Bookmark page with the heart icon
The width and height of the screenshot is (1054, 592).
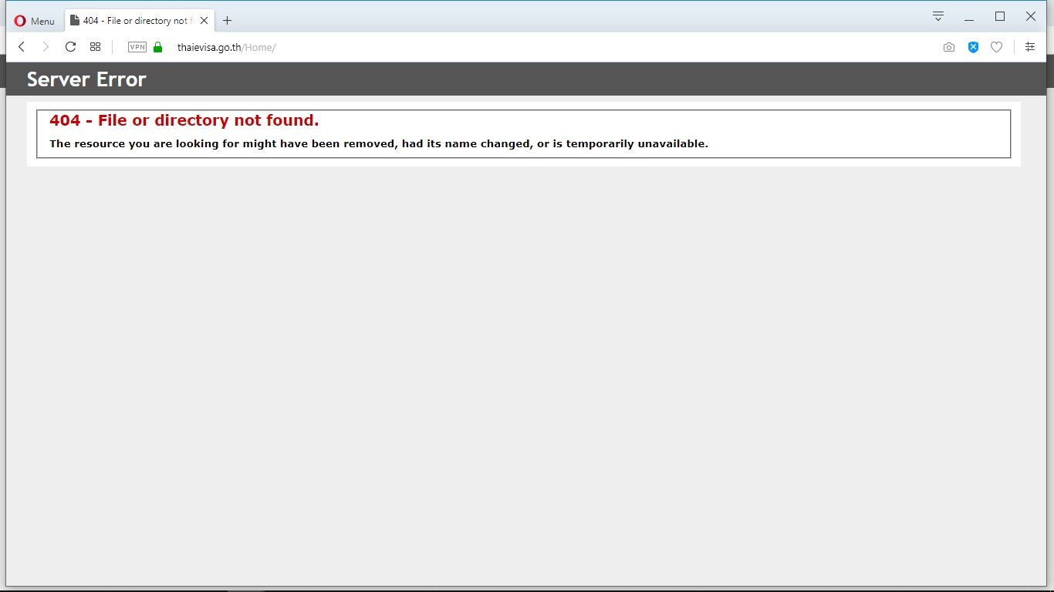(996, 47)
